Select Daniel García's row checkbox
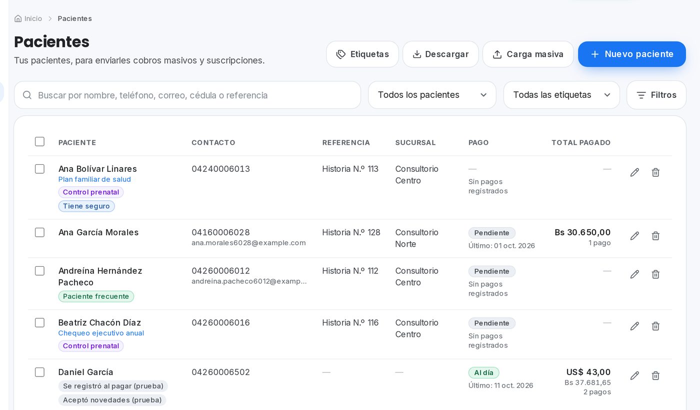The height and width of the screenshot is (410, 700). coord(39,372)
